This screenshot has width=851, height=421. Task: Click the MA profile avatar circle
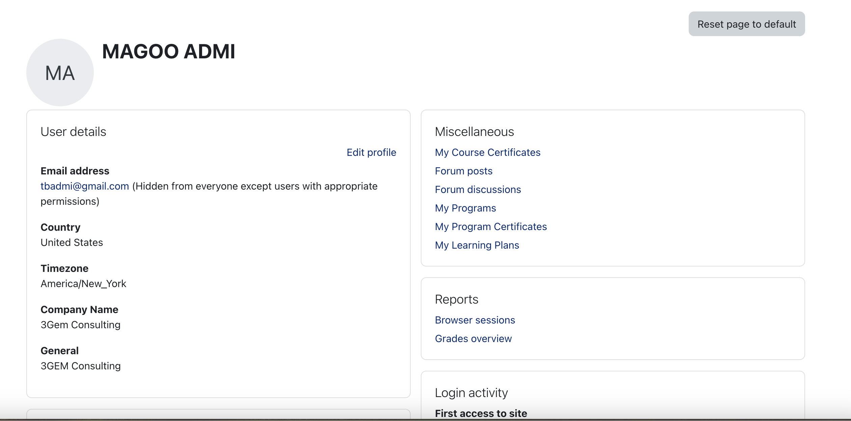[x=60, y=73]
